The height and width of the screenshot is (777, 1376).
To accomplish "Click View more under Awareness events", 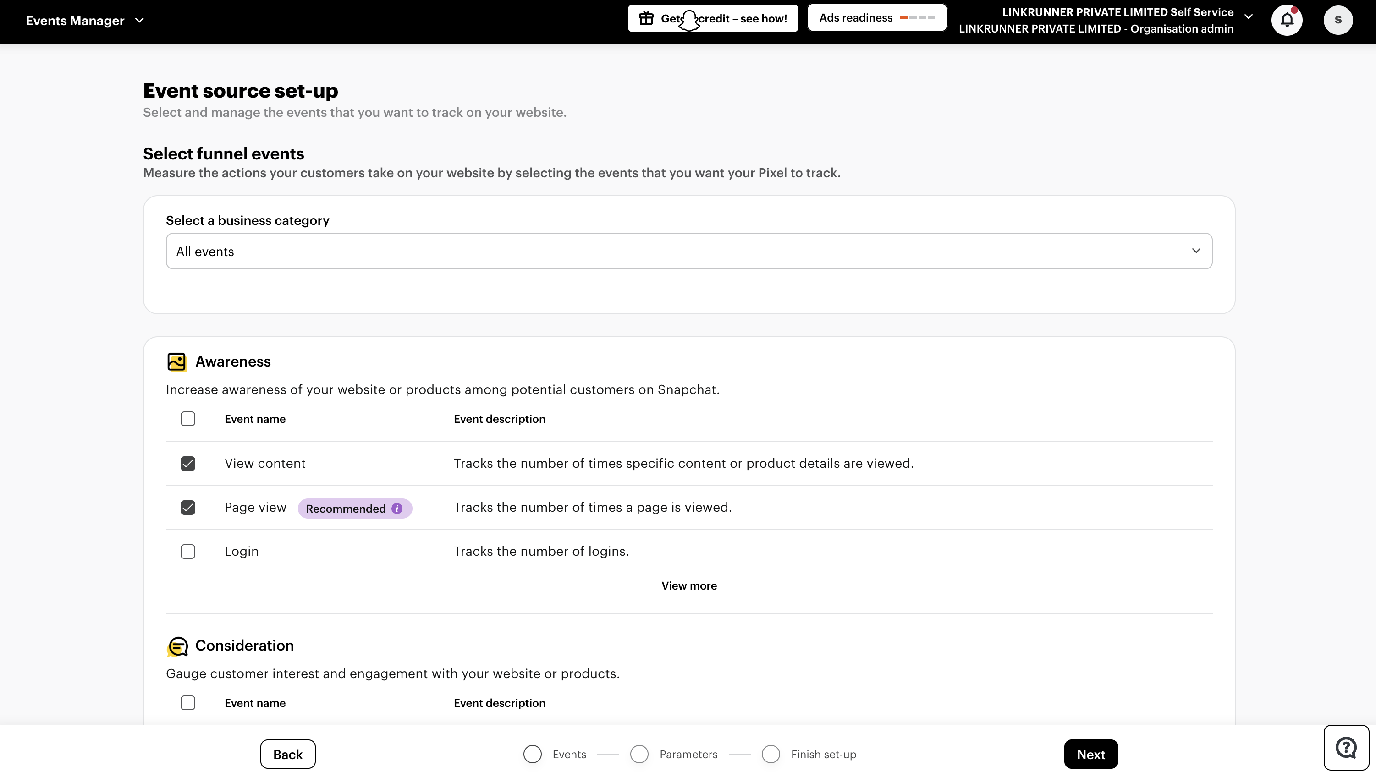I will tap(689, 585).
